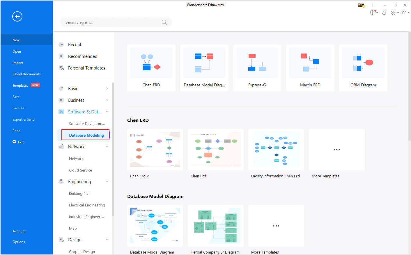The image size is (411, 255).
Task: Click the back arrow circle icon
Action: click(17, 17)
